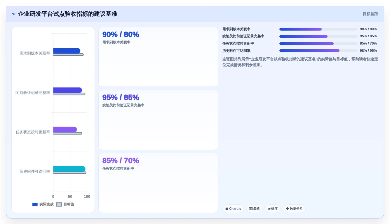
Task: Select the 95% / 85% data card value
Action: click(x=121, y=97)
